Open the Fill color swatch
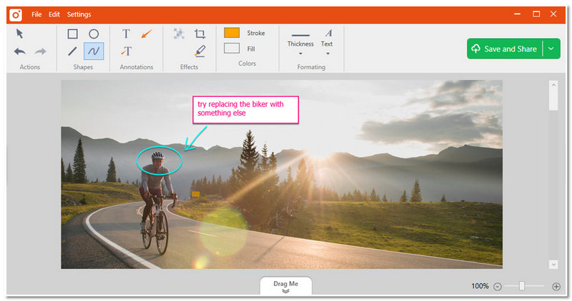Image resolution: width=572 pixels, height=301 pixels. pyautogui.click(x=232, y=49)
